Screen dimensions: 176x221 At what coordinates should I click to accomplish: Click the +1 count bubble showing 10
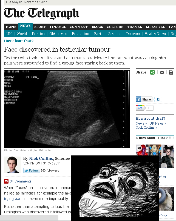(149, 108)
